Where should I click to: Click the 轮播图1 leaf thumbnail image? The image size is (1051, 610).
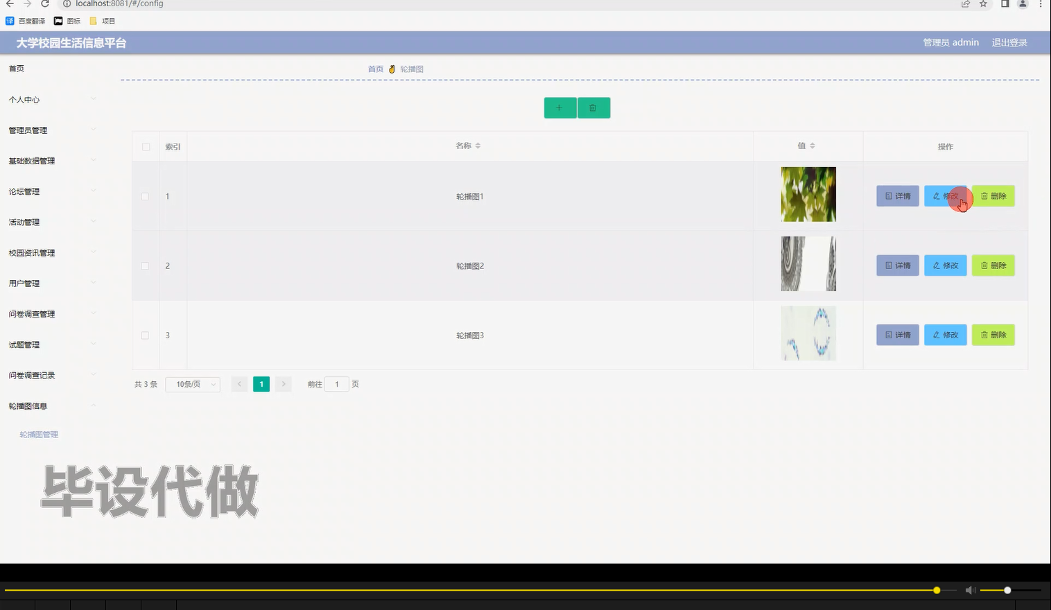pyautogui.click(x=808, y=194)
